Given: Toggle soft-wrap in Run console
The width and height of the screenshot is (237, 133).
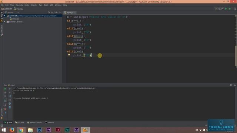Looking at the screenshot, I should [10, 96].
